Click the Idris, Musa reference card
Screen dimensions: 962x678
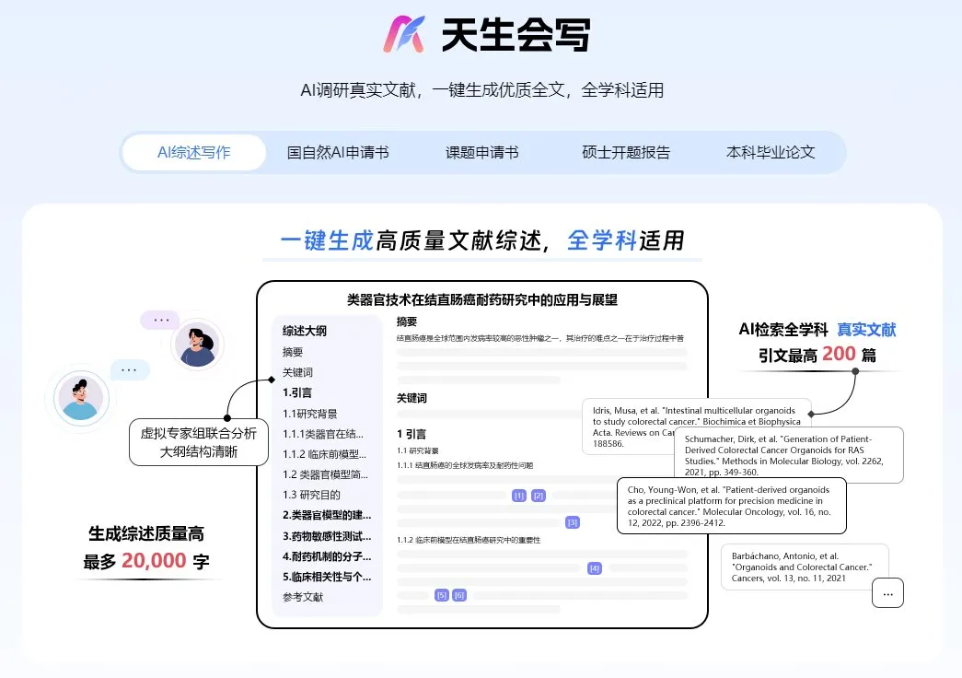tap(632, 427)
